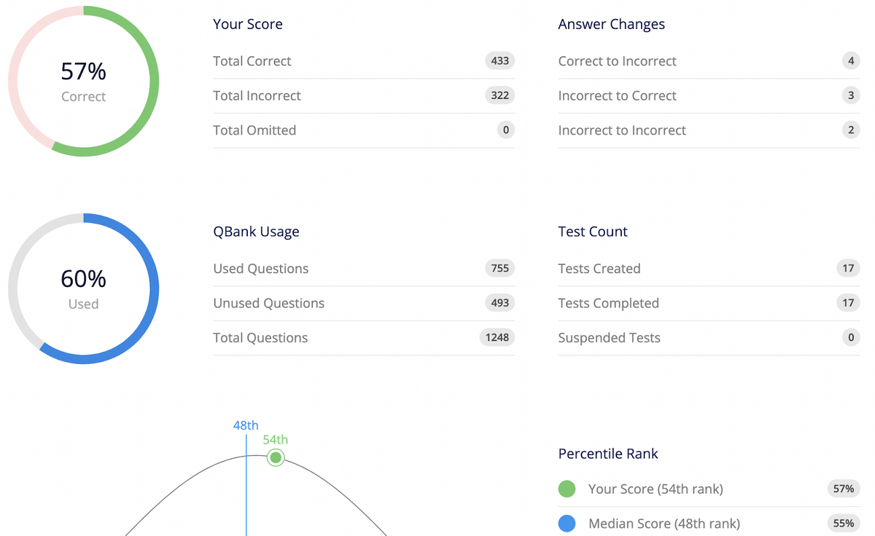Click the Tests Completed badge 17

click(848, 303)
